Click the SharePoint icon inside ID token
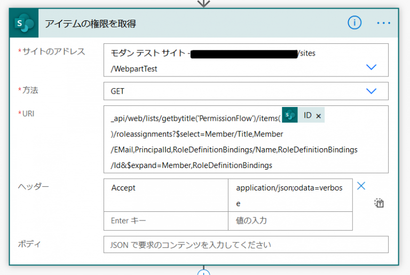 point(290,116)
